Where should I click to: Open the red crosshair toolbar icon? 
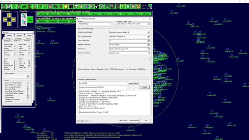61,7
